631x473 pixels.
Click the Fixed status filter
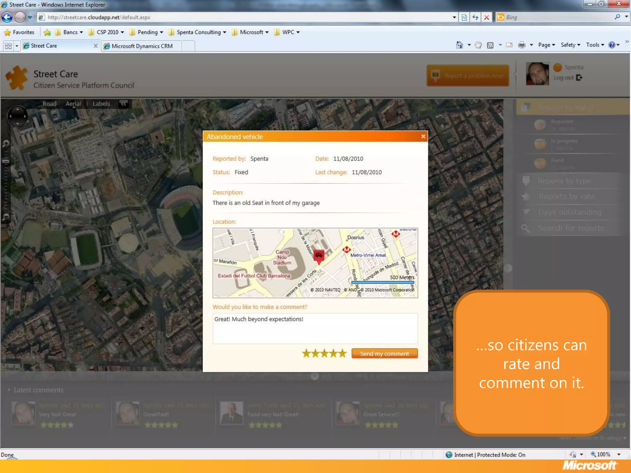(x=572, y=163)
